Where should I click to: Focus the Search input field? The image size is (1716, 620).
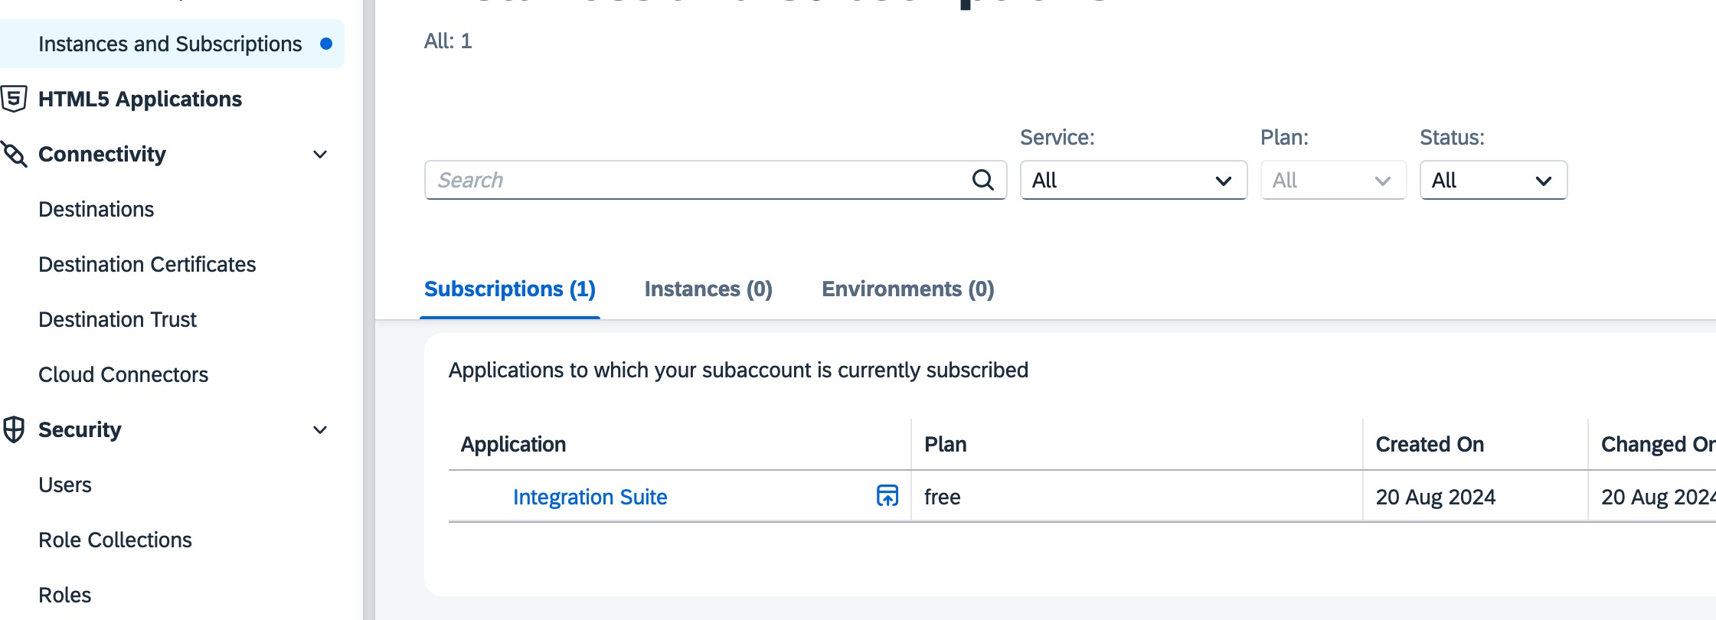coord(715,180)
